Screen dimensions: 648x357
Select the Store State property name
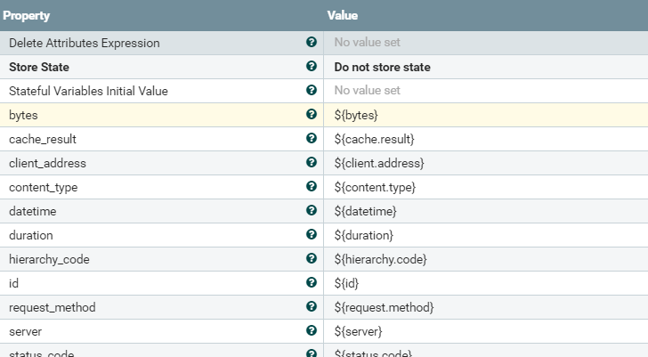pyautogui.click(x=39, y=67)
